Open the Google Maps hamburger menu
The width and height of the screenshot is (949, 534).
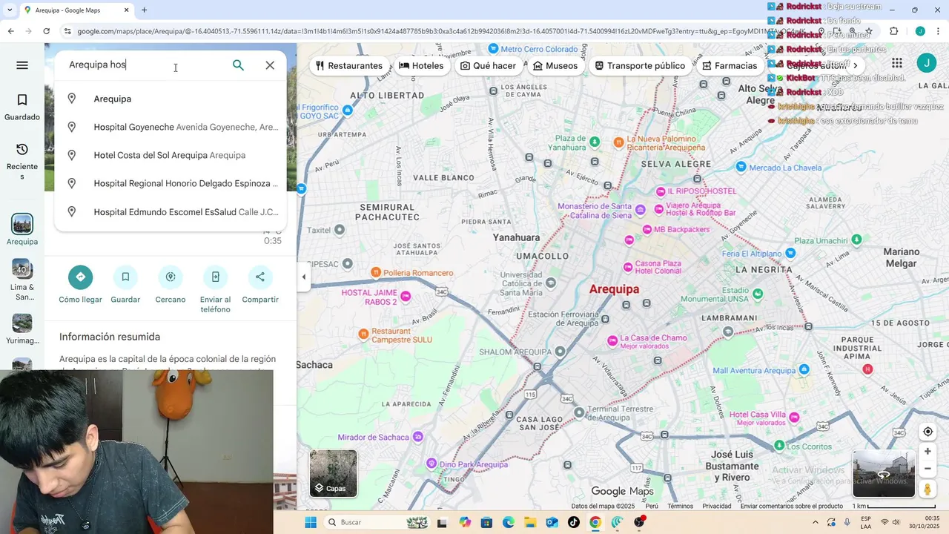click(x=22, y=65)
